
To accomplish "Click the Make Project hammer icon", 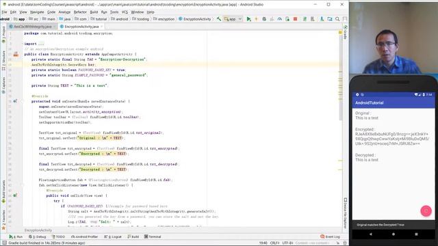I will [x=219, y=19].
